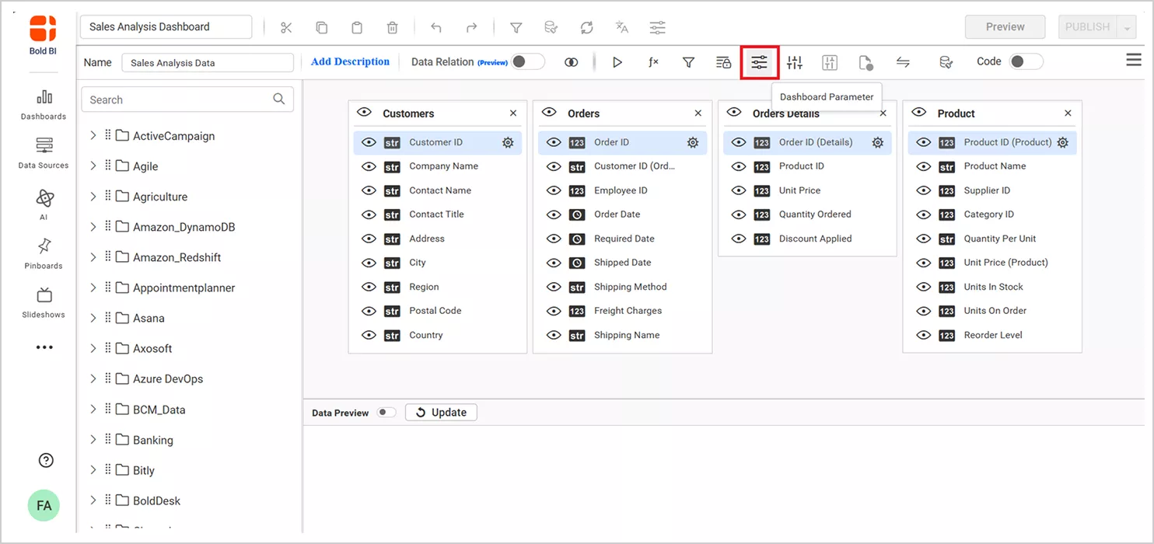Viewport: 1154px width, 544px height.
Task: Click the Preview button
Action: (1005, 27)
